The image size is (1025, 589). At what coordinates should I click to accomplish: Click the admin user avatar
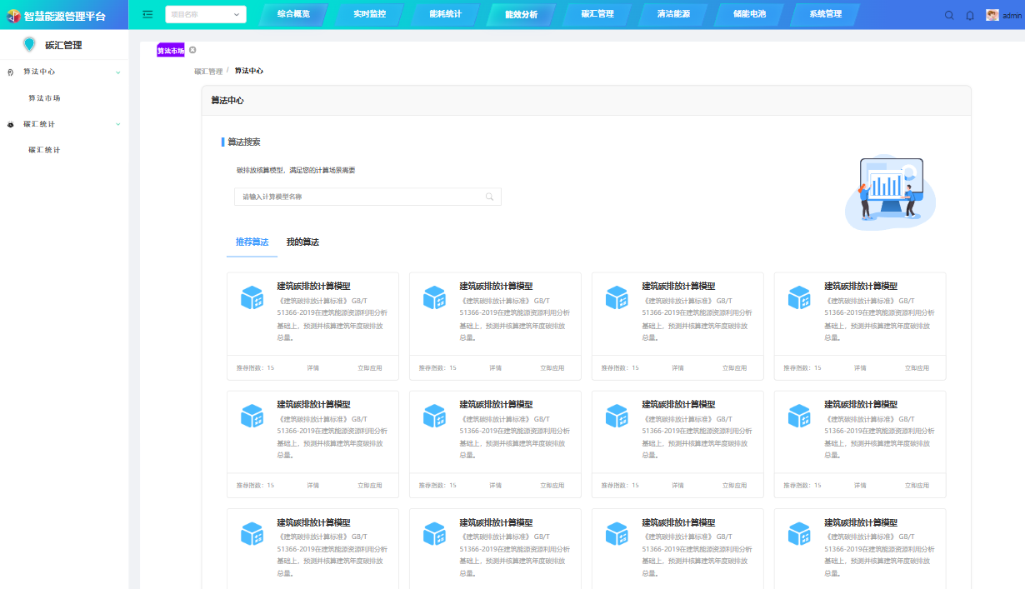[x=992, y=15]
